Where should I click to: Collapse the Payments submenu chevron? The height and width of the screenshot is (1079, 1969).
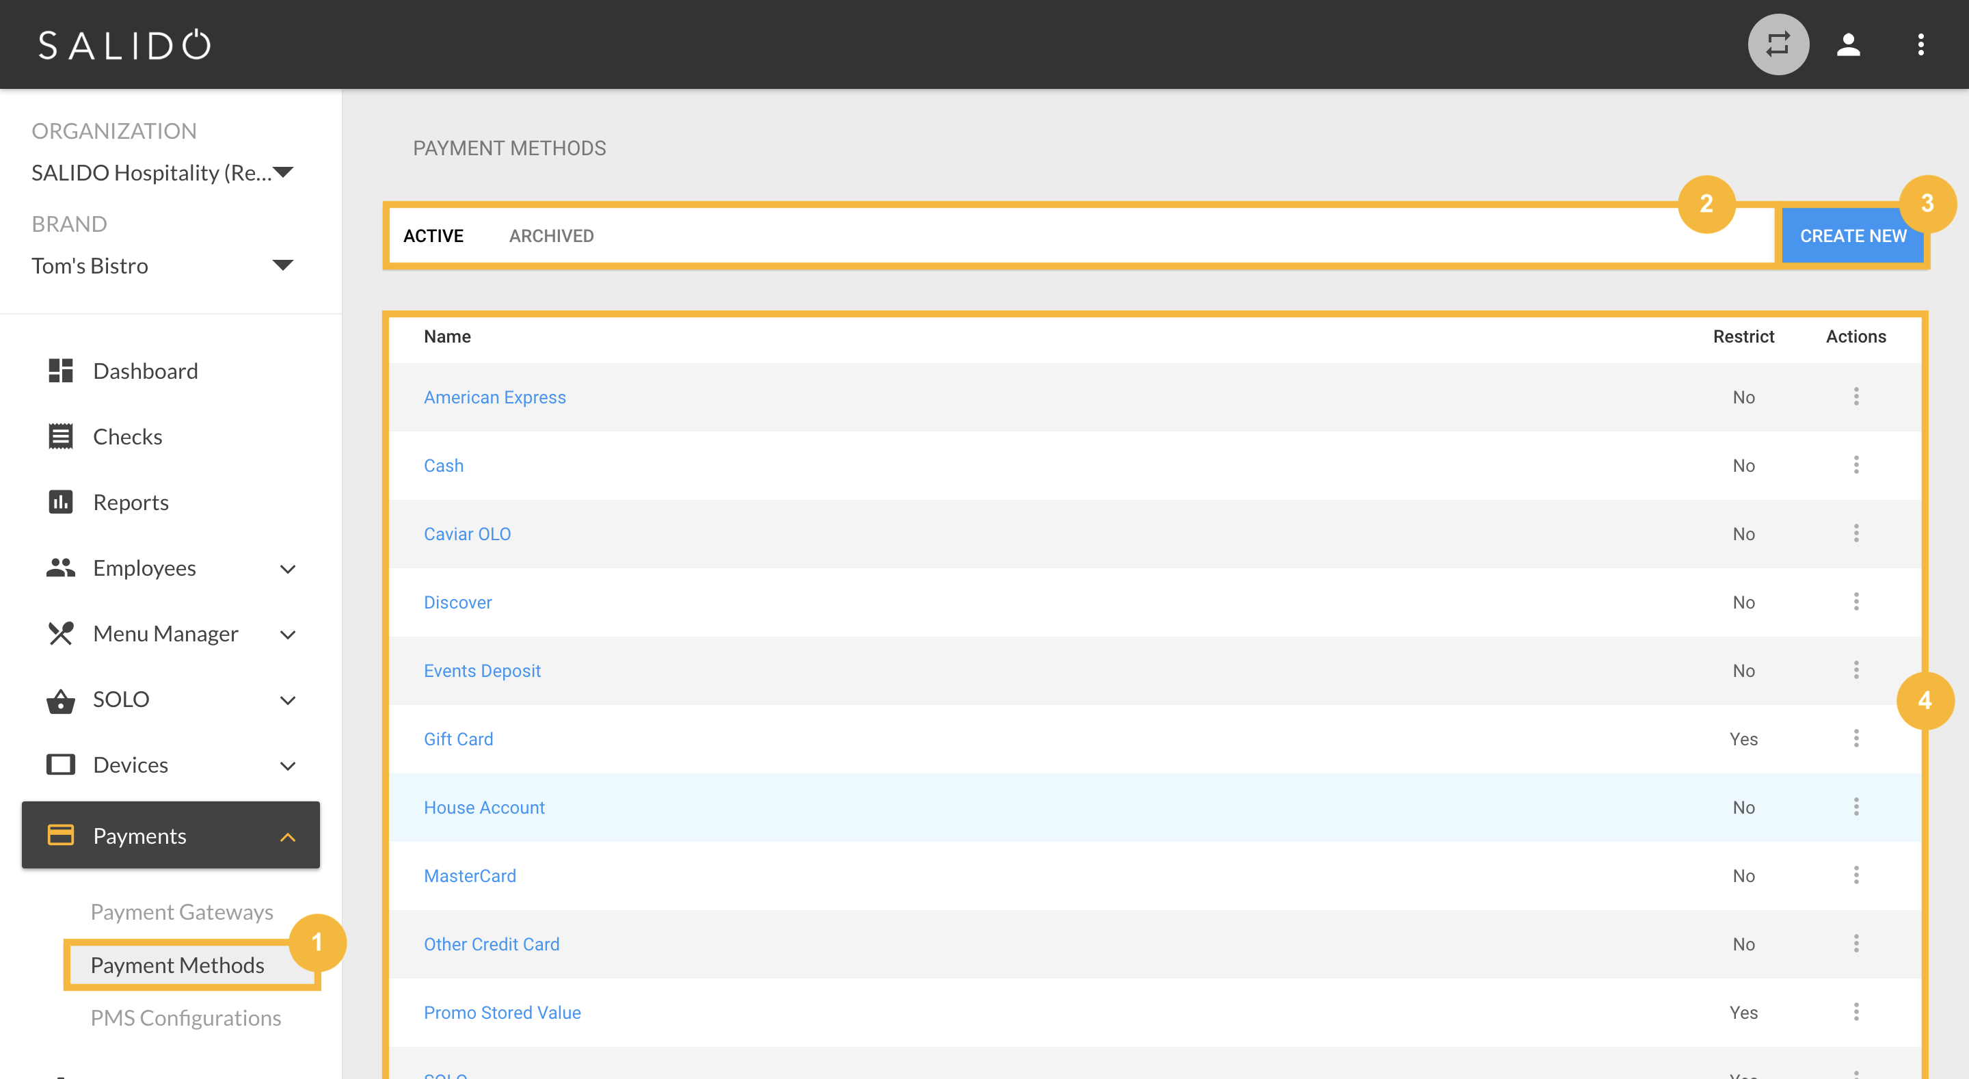click(287, 838)
